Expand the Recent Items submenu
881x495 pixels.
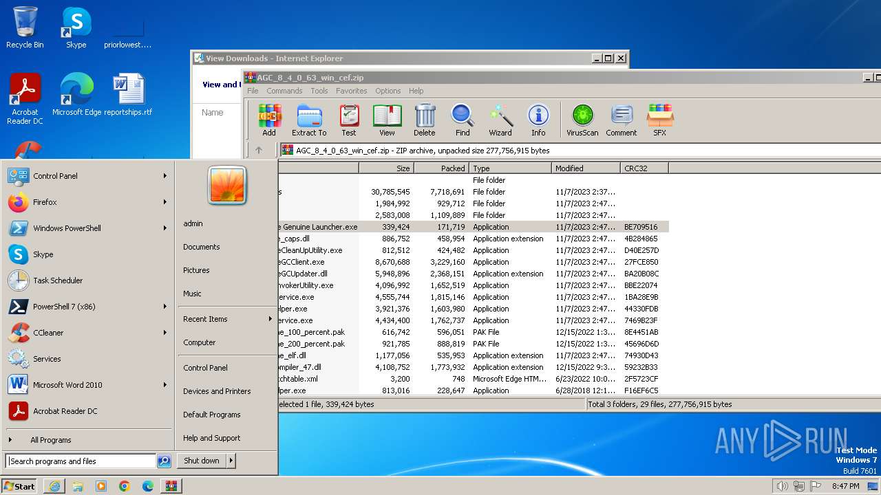coord(227,319)
